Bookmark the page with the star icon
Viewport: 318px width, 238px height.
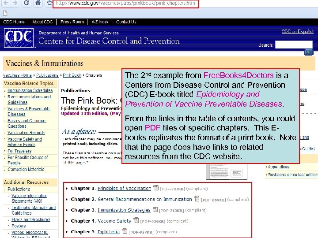(x=49, y=3)
